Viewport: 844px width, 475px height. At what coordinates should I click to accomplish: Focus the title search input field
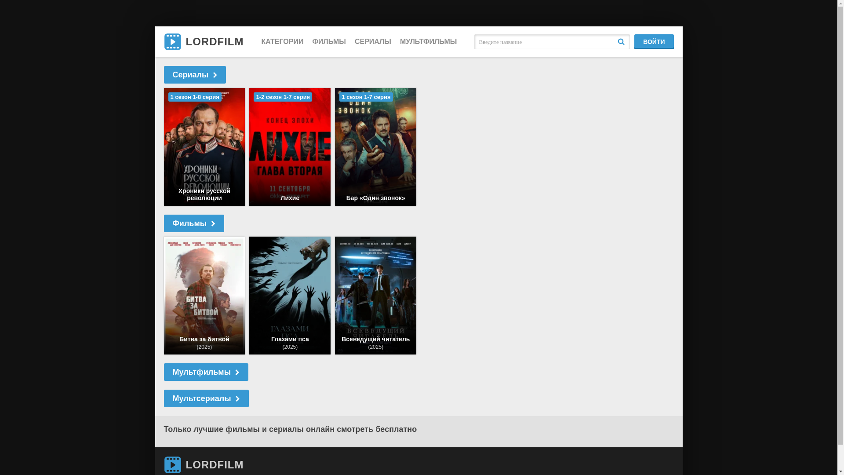click(544, 42)
